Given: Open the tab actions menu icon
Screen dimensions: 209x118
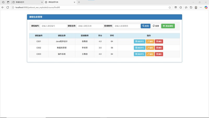Looking at the screenshot, I should click(x=8, y=2).
